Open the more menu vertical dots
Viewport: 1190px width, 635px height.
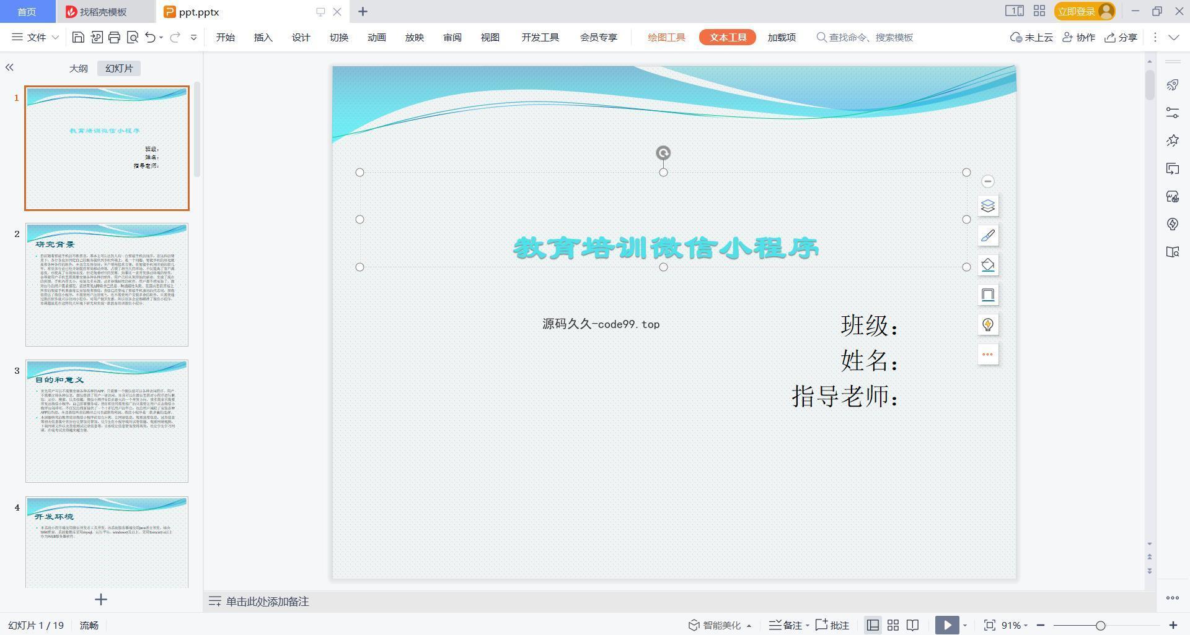1155,37
